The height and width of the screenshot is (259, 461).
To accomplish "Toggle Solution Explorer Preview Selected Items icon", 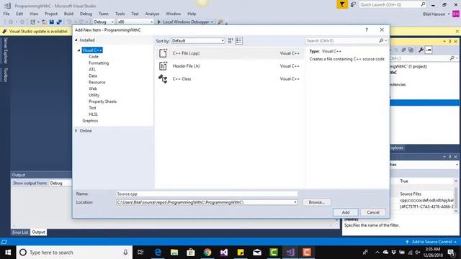I will click(x=429, y=50).
